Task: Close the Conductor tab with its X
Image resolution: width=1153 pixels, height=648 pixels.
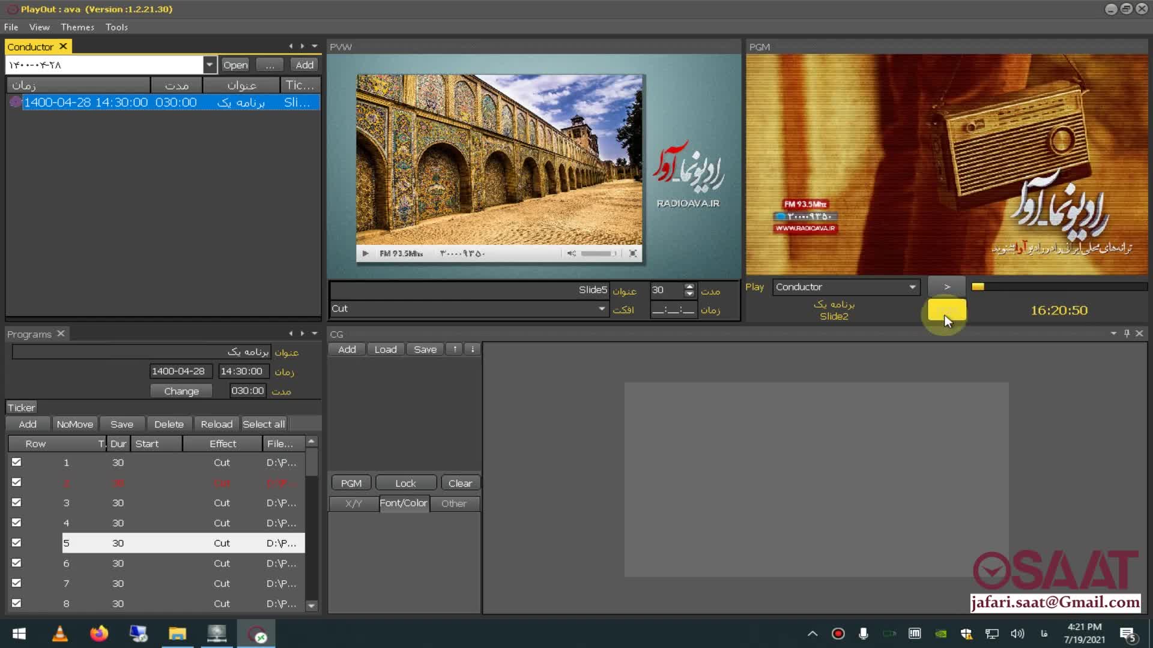Action: [x=63, y=46]
